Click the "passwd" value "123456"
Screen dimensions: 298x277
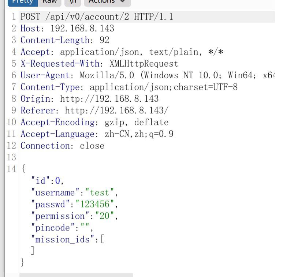click(x=95, y=204)
